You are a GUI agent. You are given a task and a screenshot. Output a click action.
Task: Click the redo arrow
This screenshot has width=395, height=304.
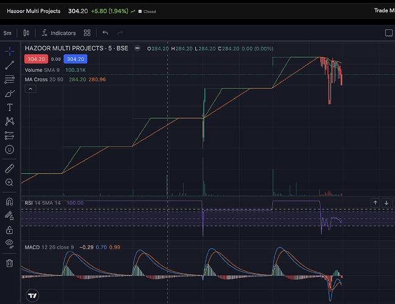(120, 33)
